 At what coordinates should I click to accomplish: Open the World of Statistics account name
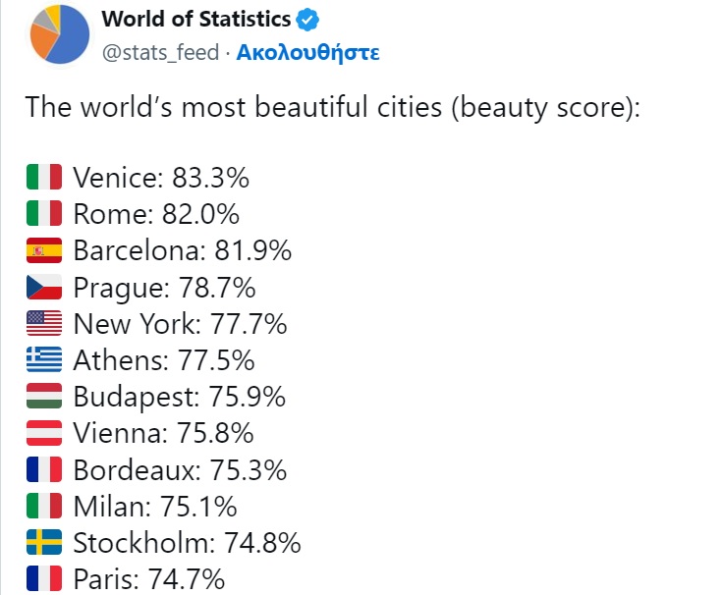[x=195, y=19]
